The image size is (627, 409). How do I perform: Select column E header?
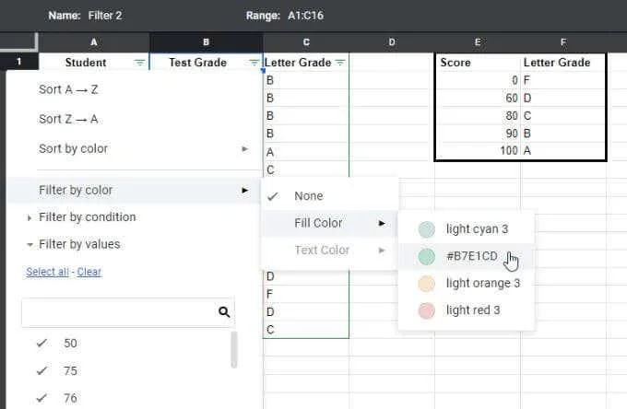tap(478, 42)
